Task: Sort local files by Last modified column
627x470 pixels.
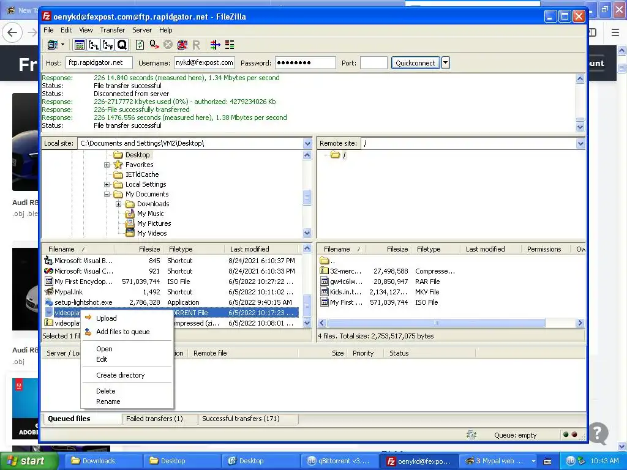Action: click(x=262, y=249)
